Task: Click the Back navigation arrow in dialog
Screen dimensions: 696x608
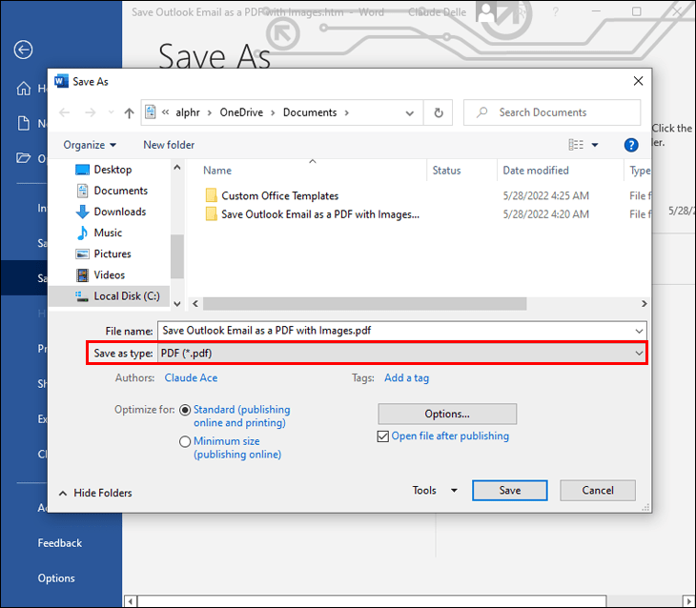Action: coord(65,112)
